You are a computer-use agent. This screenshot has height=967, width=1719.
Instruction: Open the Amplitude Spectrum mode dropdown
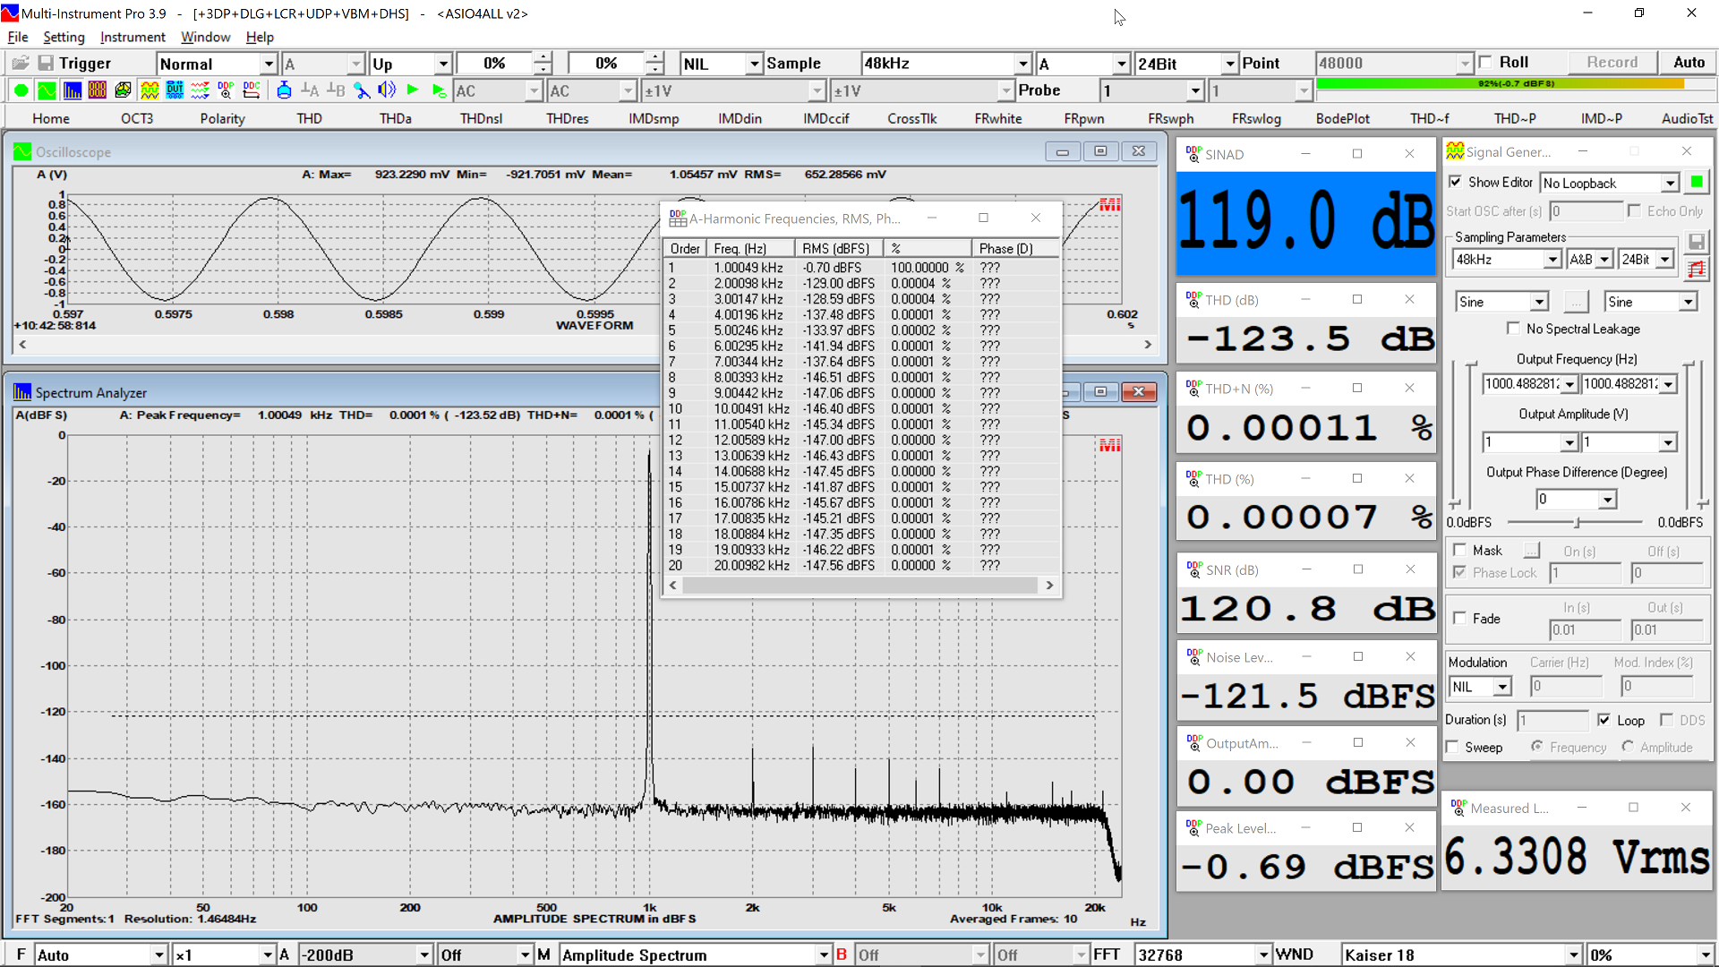click(x=823, y=954)
